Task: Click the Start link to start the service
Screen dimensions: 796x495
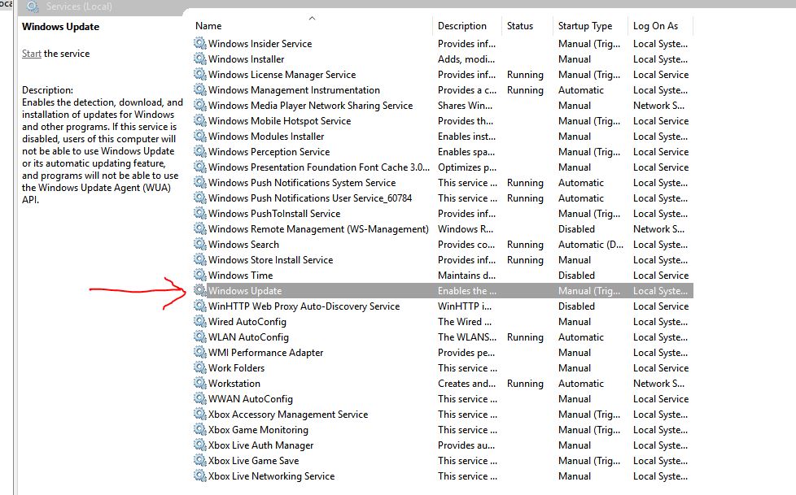Action: (x=32, y=54)
